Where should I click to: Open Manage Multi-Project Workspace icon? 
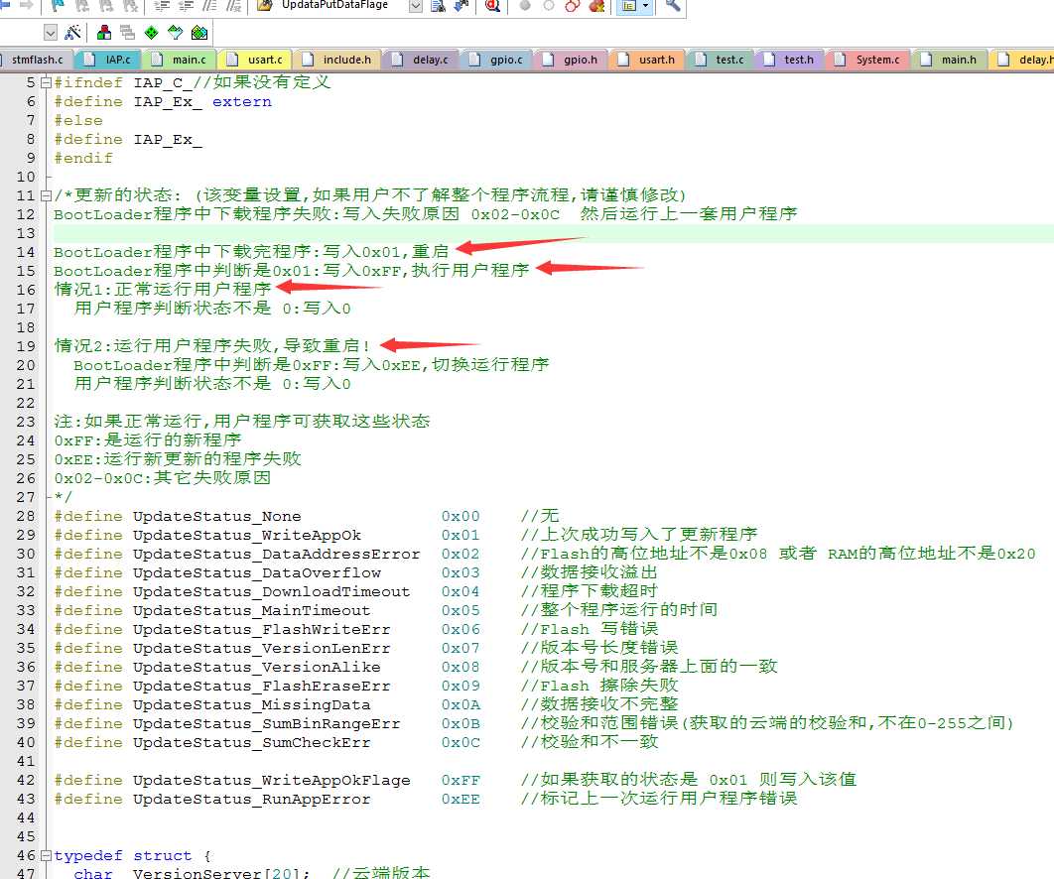(128, 33)
